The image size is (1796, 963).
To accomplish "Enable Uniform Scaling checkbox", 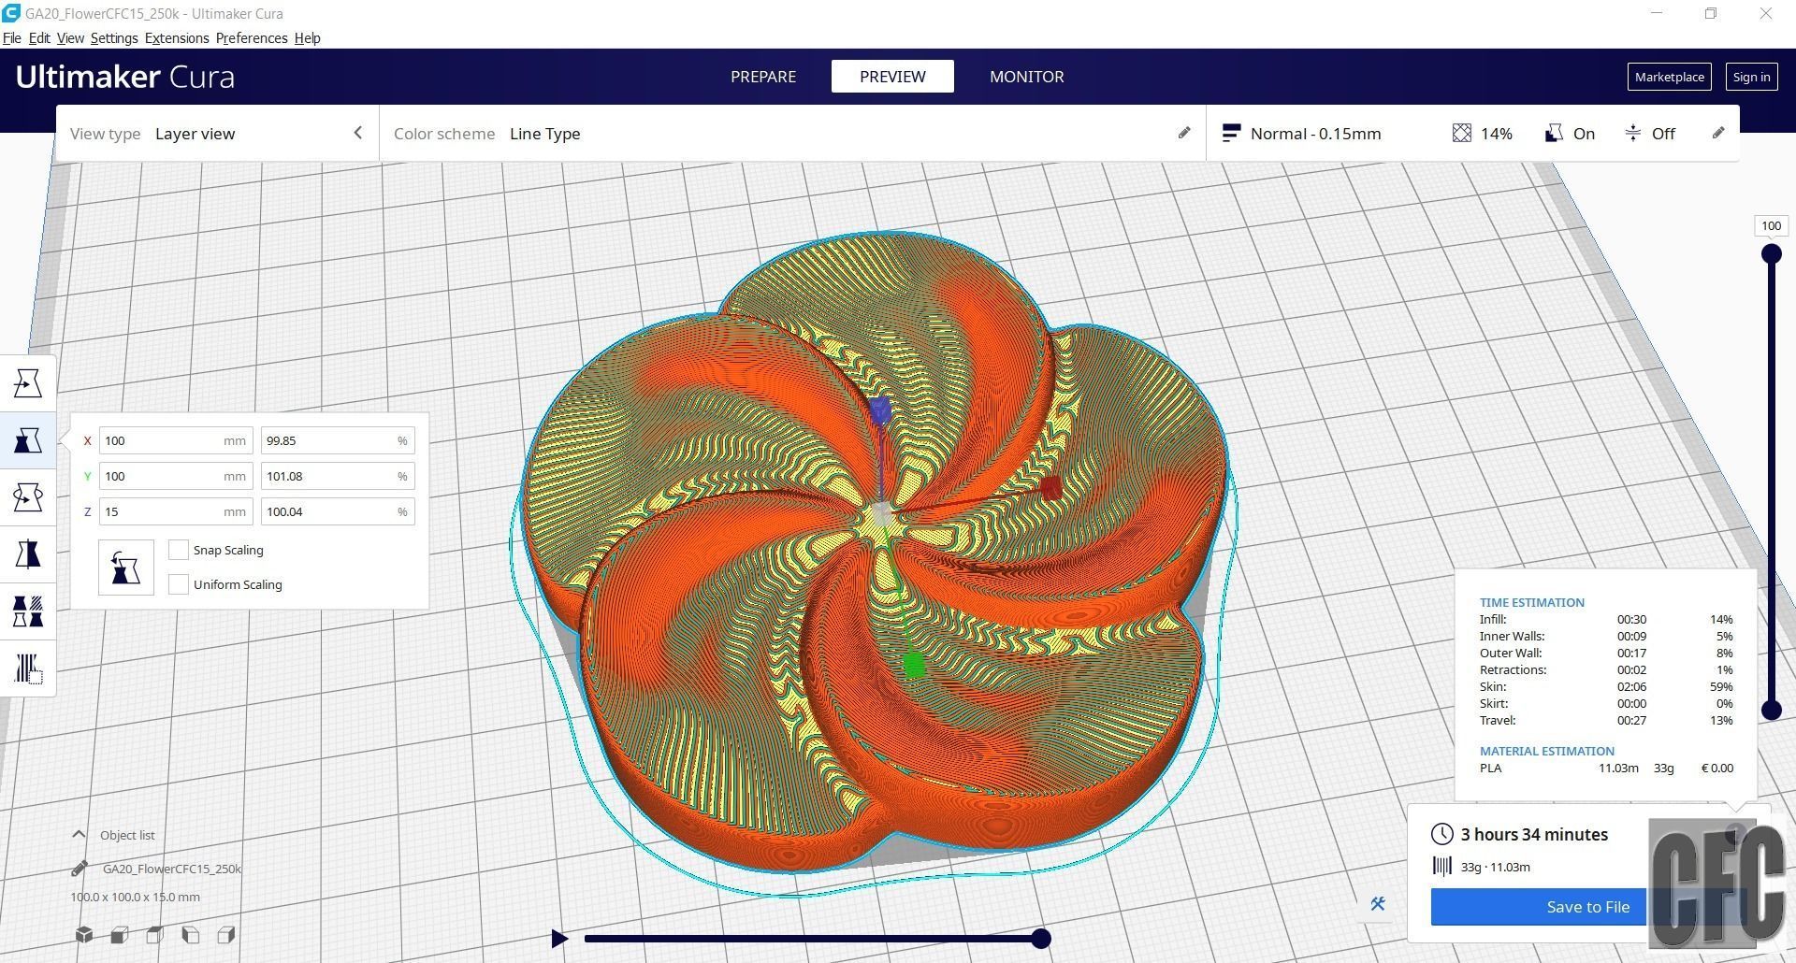I will [178, 584].
